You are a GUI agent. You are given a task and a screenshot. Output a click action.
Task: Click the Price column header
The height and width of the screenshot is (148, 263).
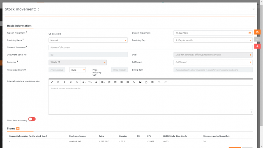[102, 136]
